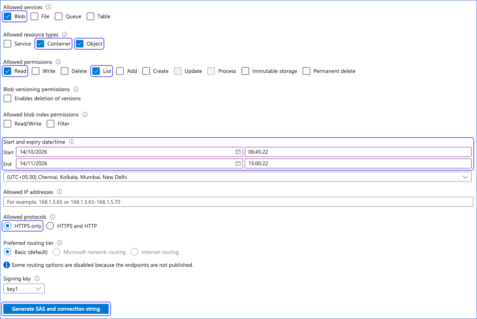Enable the Write permission checkbox
Viewport: 477px width, 319px height.
coord(36,71)
